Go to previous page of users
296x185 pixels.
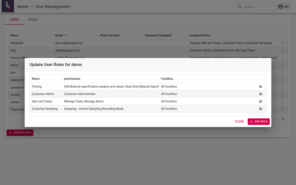pos(275,119)
